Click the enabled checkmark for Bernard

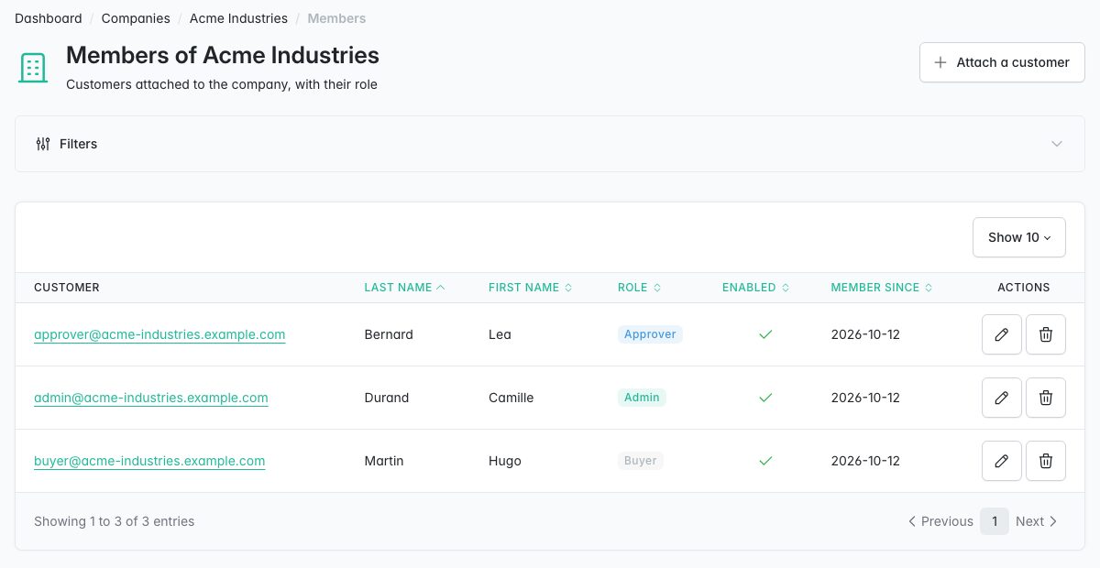pos(765,334)
